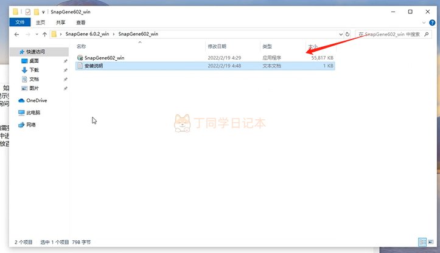440x253 pixels.
Task: Sort by the 类型 column header
Action: (267, 46)
